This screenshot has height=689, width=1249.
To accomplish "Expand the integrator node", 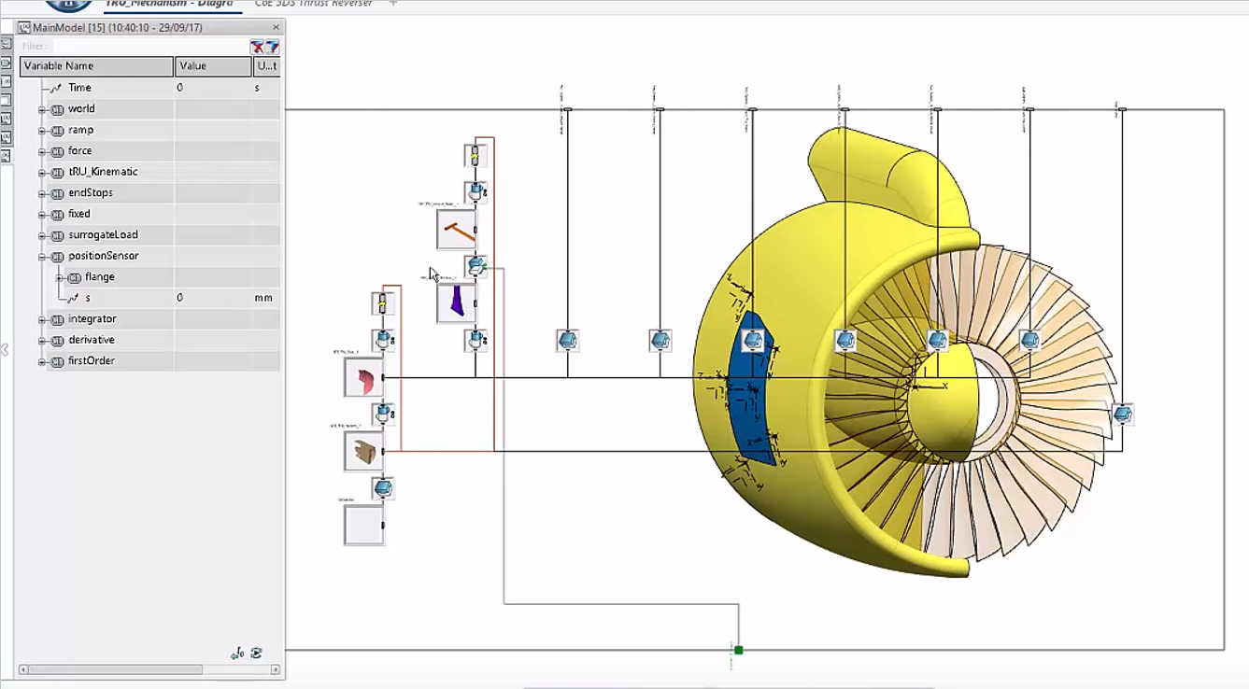I will coord(42,319).
